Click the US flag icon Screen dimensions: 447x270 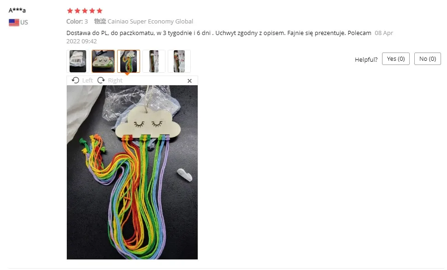[x=14, y=22]
